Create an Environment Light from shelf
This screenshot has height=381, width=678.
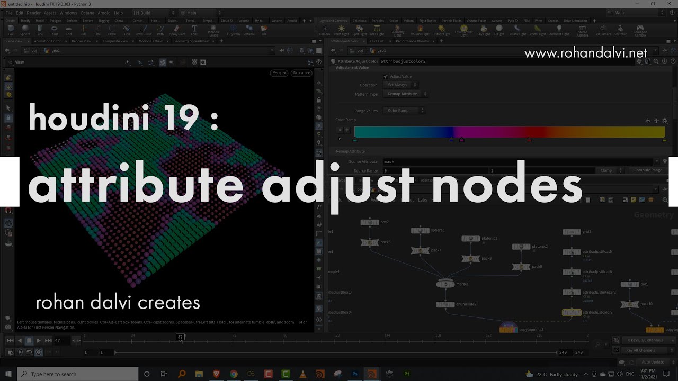(x=463, y=31)
